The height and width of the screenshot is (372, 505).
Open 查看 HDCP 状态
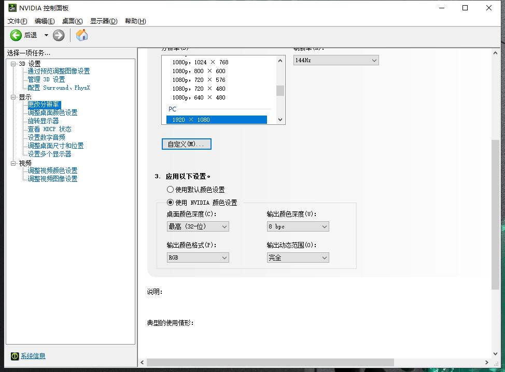tap(49, 129)
